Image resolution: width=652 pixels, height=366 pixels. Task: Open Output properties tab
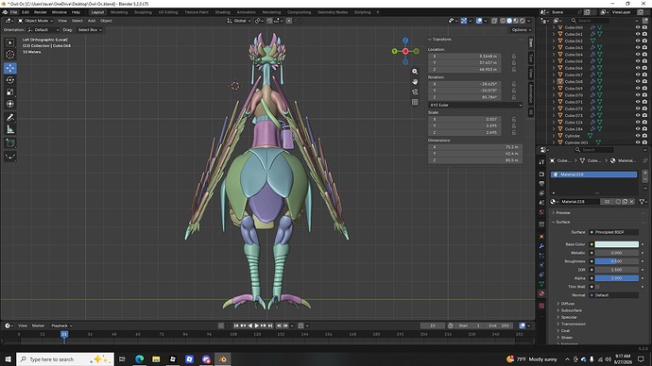(x=541, y=183)
